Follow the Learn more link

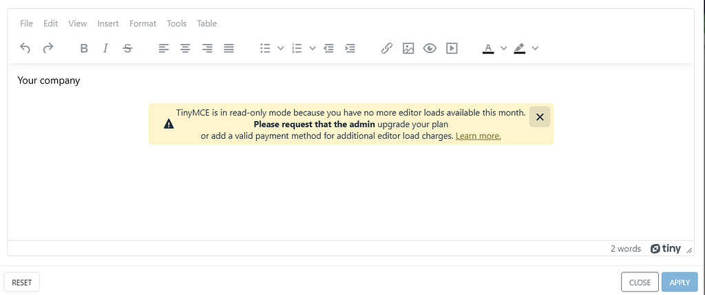[478, 136]
